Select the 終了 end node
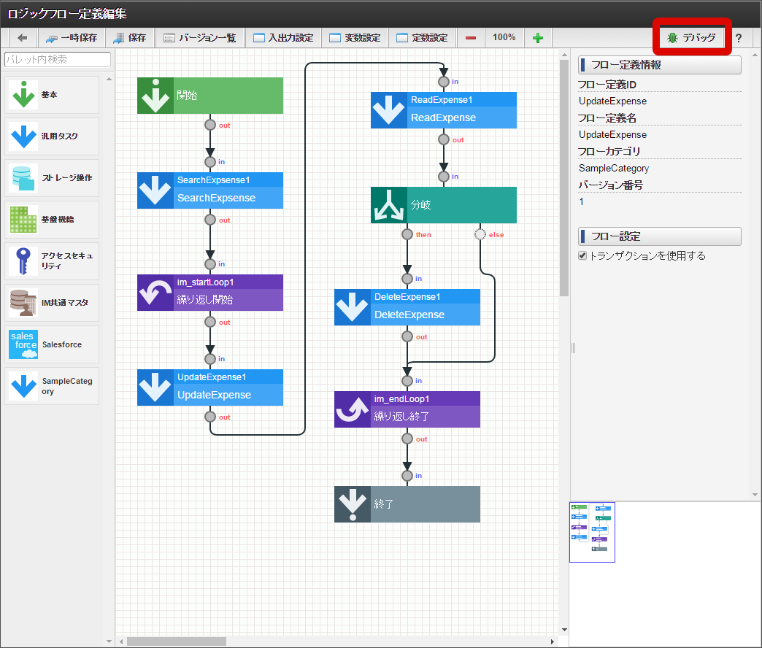 (407, 504)
